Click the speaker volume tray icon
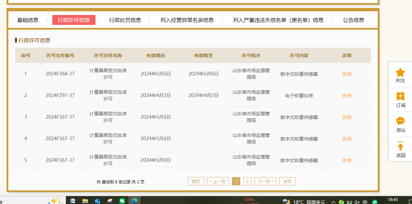This screenshot has width=412, height=204. [x=357, y=202]
